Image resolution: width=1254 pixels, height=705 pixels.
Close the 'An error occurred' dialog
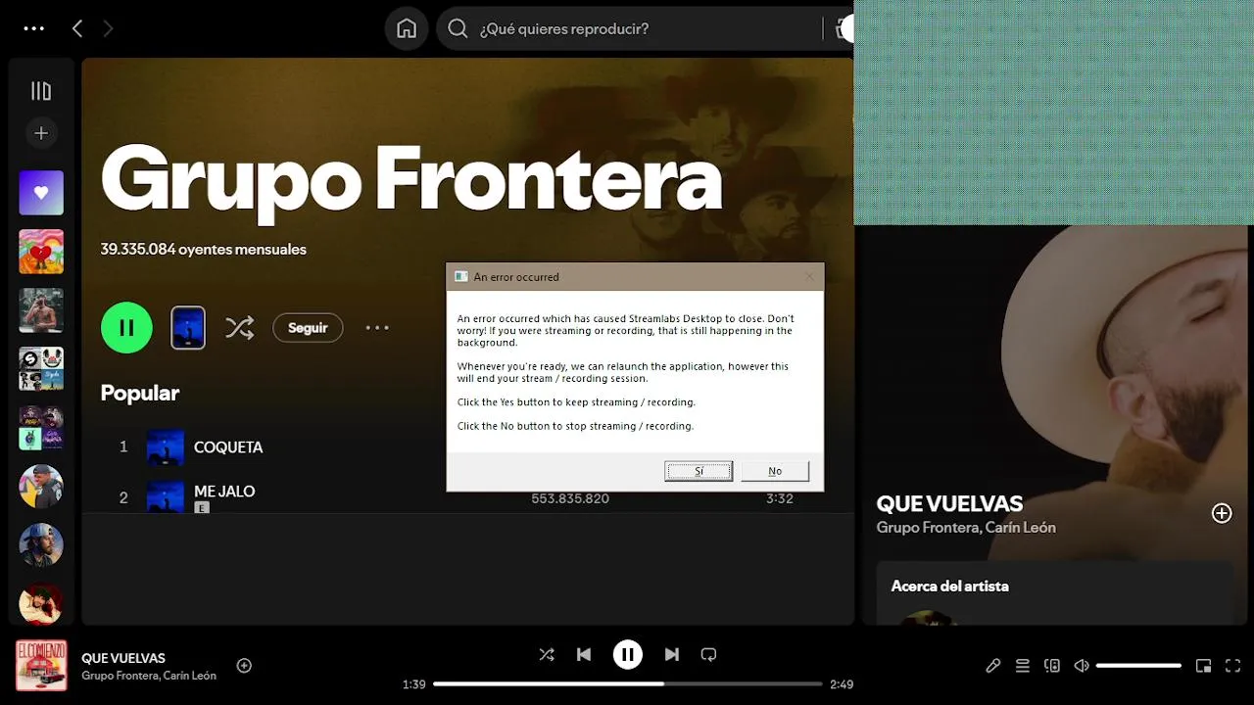coord(809,277)
